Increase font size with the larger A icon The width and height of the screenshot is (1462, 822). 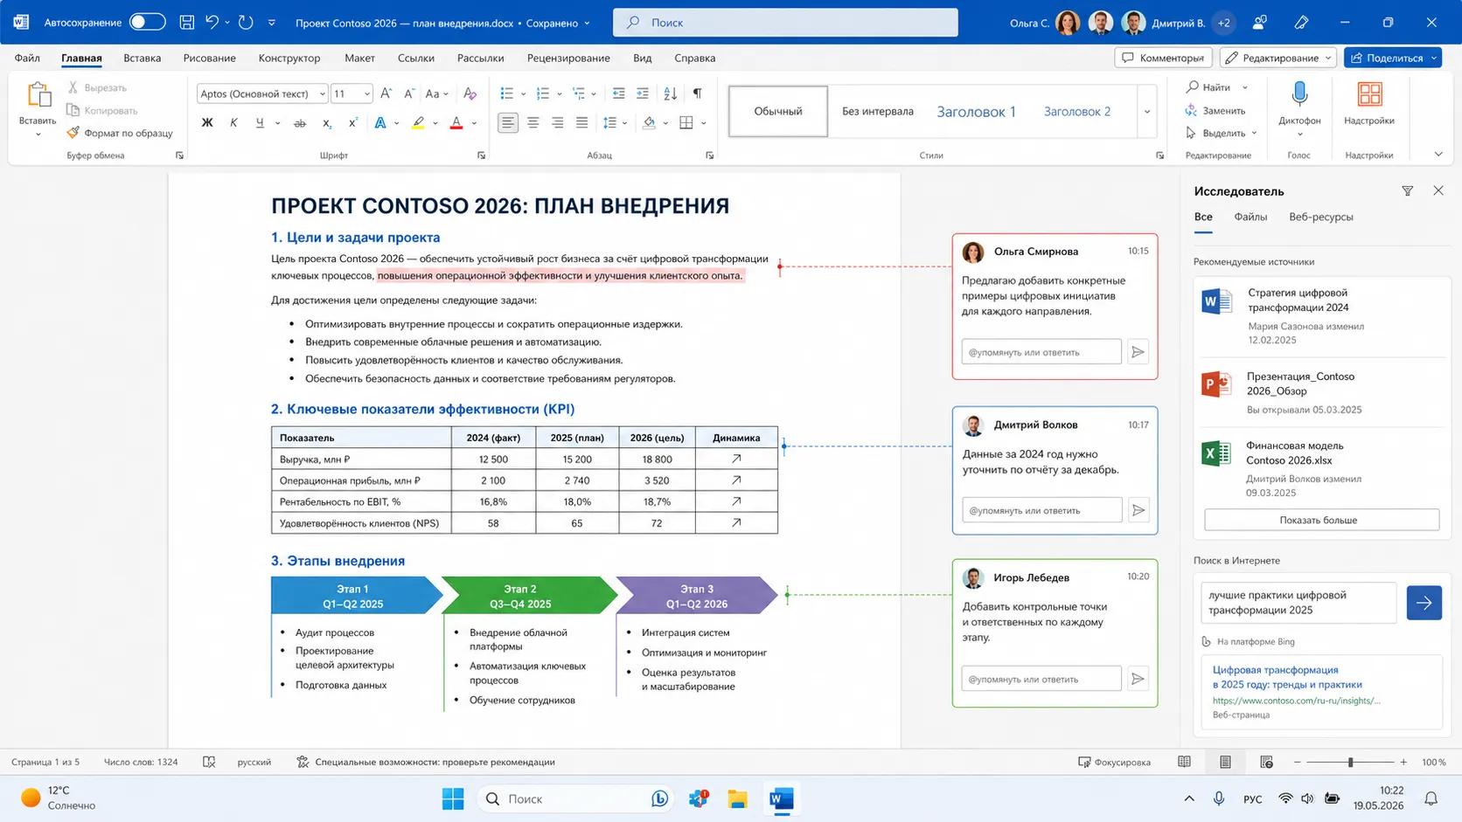(x=386, y=93)
